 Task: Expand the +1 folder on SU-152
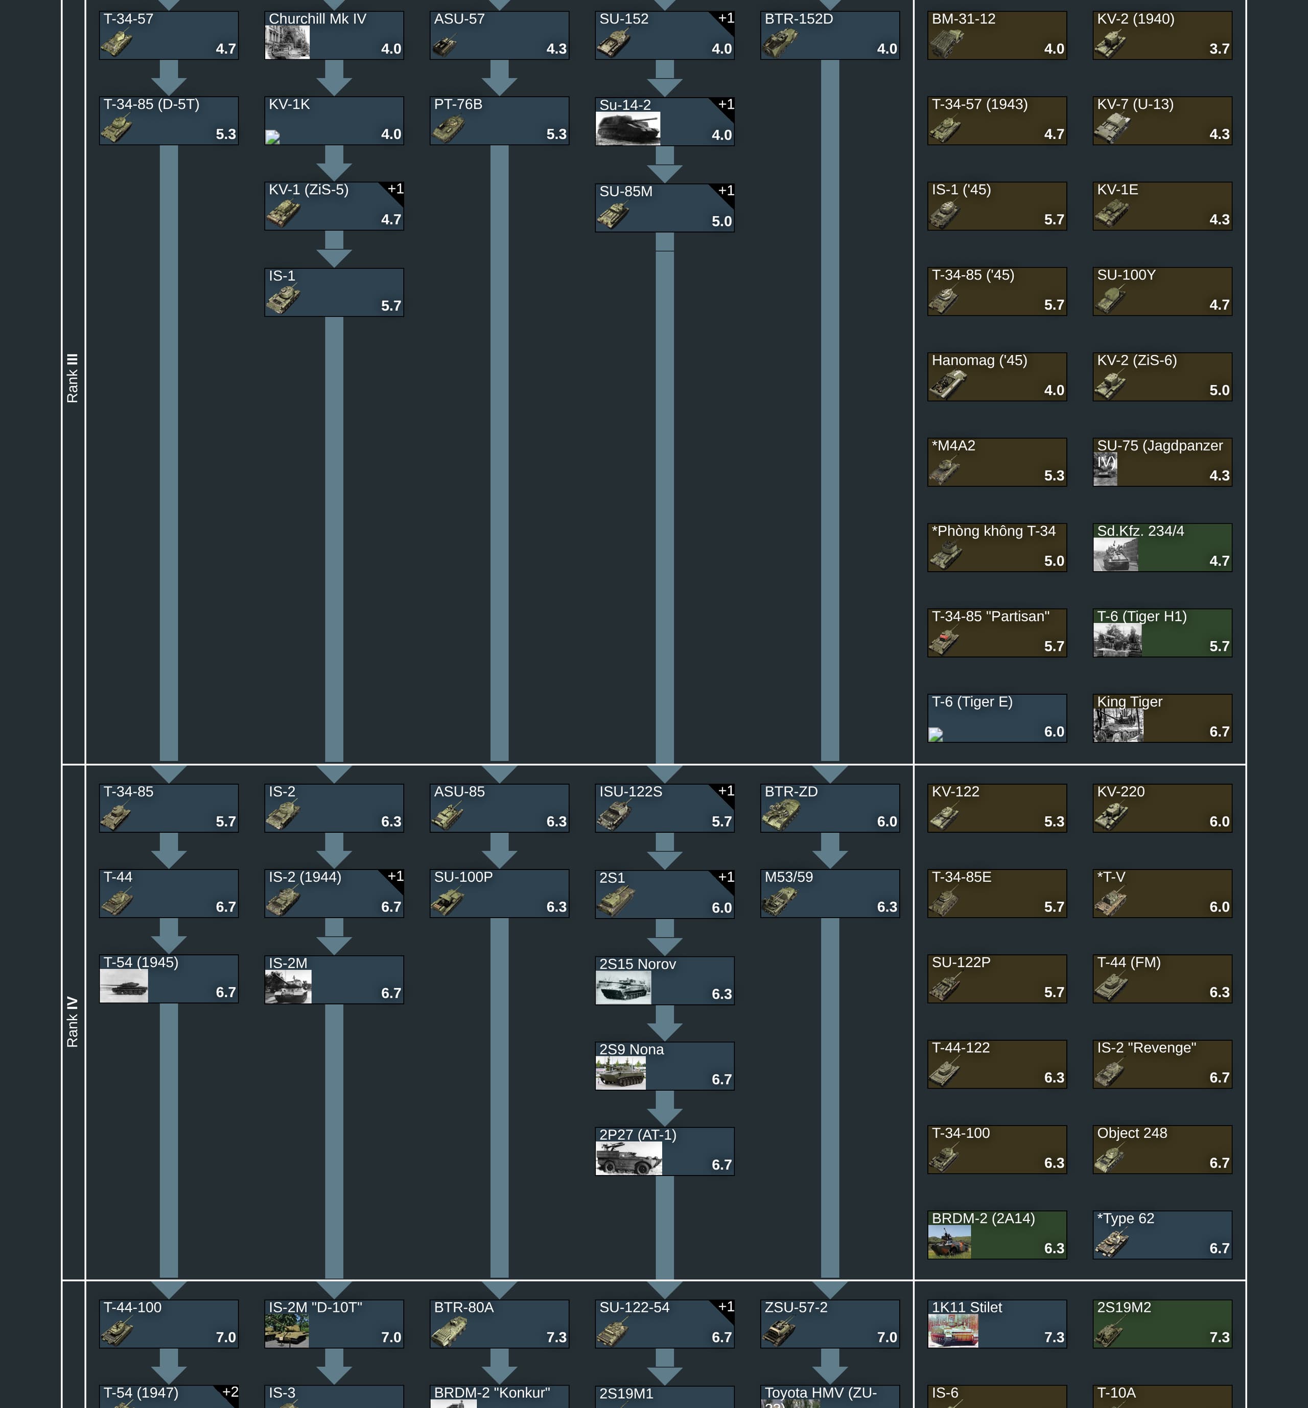point(726,18)
